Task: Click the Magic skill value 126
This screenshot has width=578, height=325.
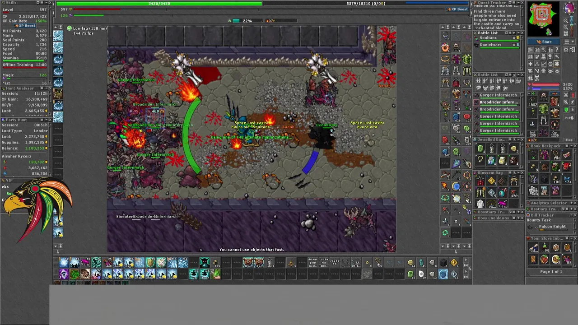Action: pos(43,75)
